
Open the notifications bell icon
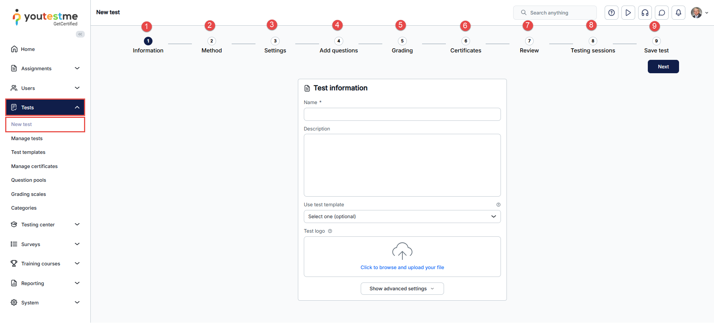click(678, 13)
